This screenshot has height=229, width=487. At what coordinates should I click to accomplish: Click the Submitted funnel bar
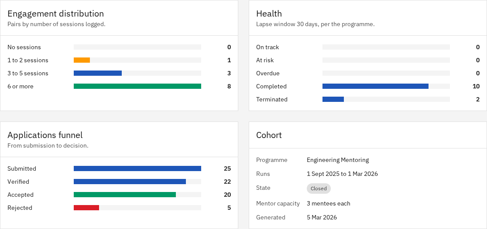coord(137,168)
